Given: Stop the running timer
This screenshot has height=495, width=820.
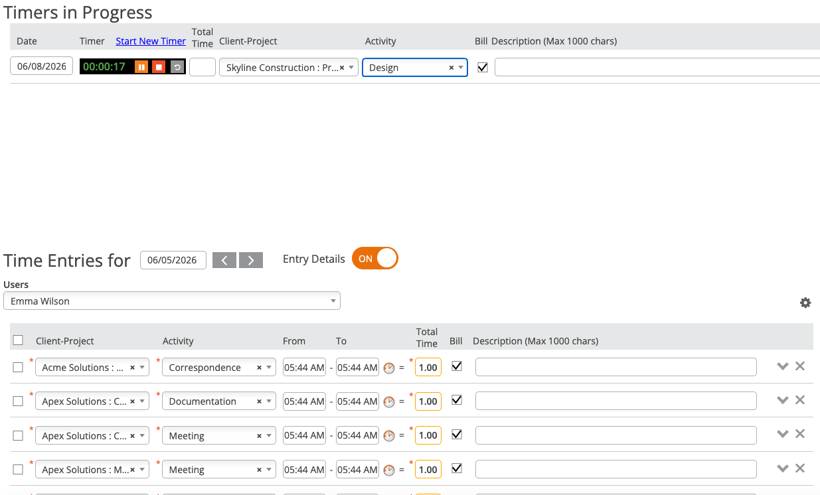Looking at the screenshot, I should (x=159, y=67).
